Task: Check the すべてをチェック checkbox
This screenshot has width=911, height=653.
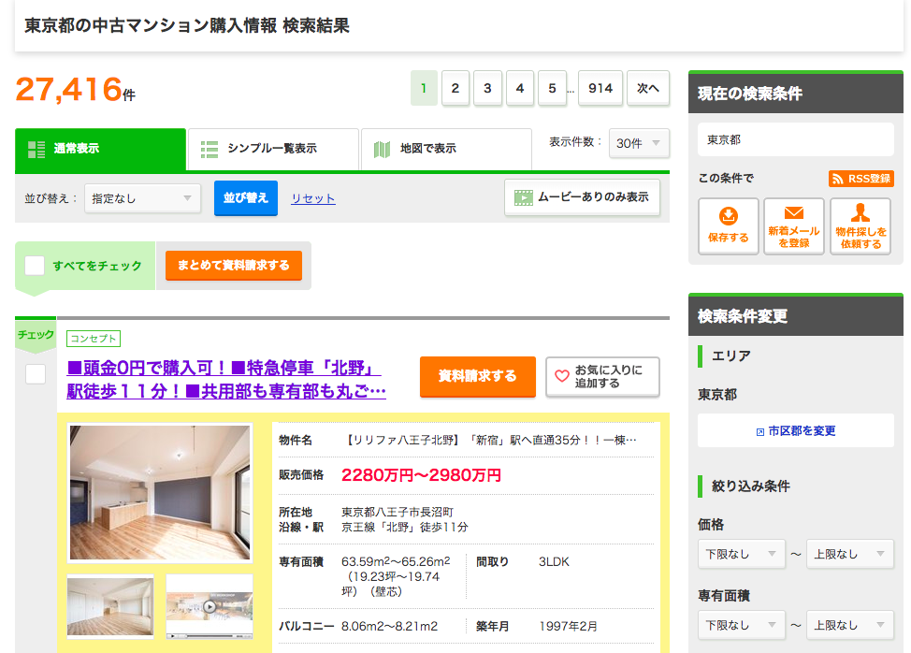Action: point(35,265)
